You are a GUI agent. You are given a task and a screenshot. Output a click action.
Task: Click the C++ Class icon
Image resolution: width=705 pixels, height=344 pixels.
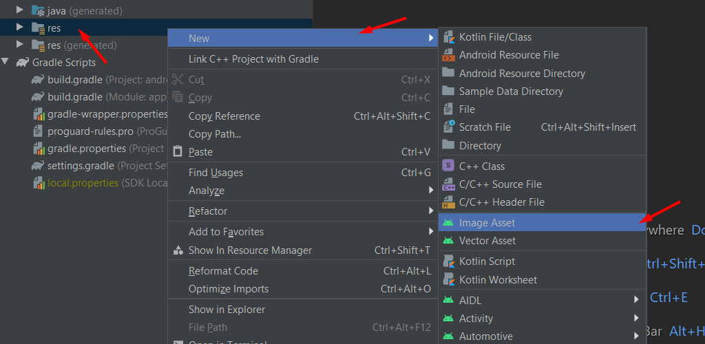click(448, 166)
